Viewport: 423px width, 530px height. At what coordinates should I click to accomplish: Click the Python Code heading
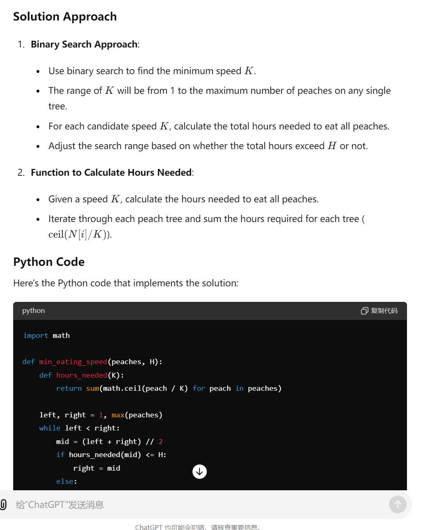coord(49,262)
